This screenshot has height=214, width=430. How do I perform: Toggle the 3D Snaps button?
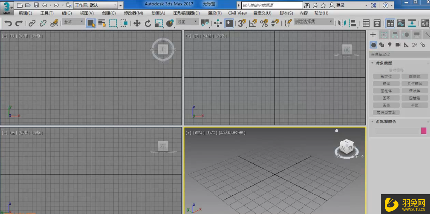242,23
